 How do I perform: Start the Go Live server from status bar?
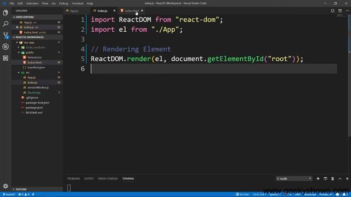242,194
